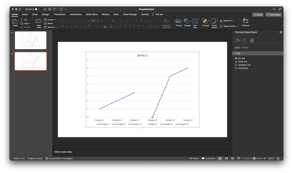Click the Series 1 chart title
This screenshot has height=173, width=293.
[x=142, y=55]
